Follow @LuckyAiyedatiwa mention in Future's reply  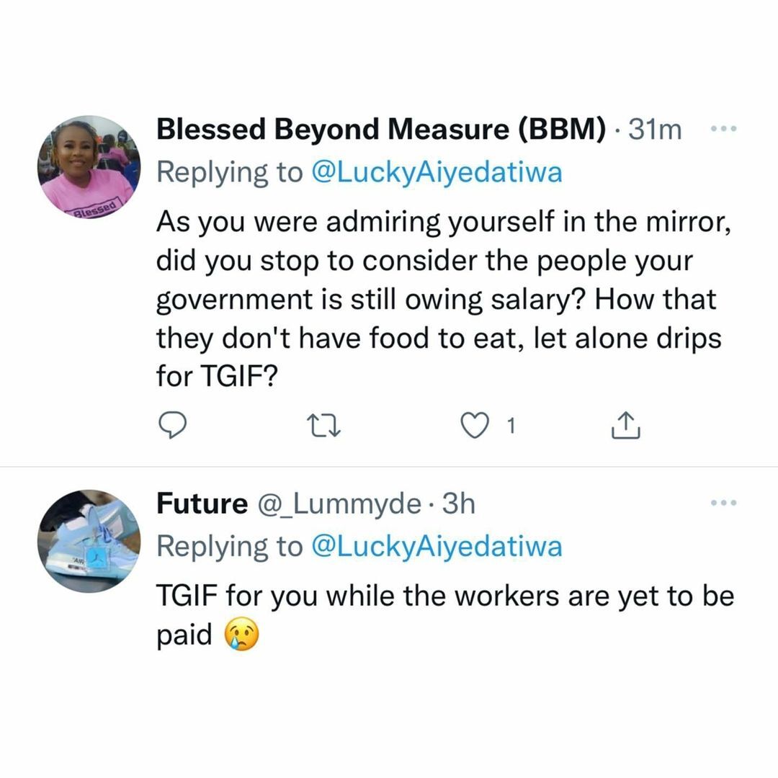(x=437, y=547)
